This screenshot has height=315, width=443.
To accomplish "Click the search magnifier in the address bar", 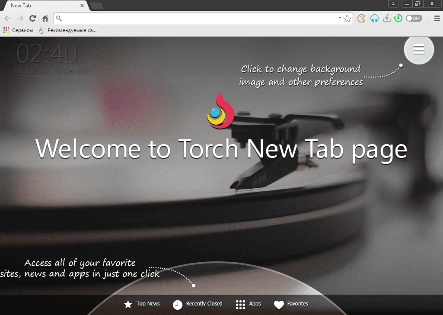I will (x=59, y=18).
